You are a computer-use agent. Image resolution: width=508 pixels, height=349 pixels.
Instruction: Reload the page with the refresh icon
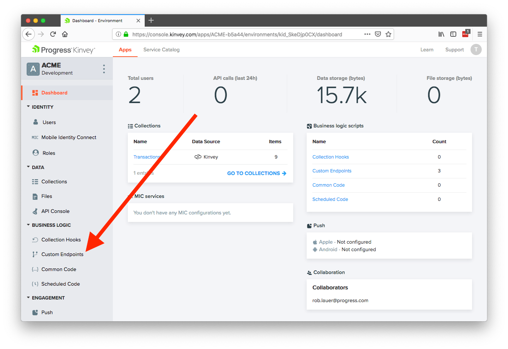click(53, 34)
